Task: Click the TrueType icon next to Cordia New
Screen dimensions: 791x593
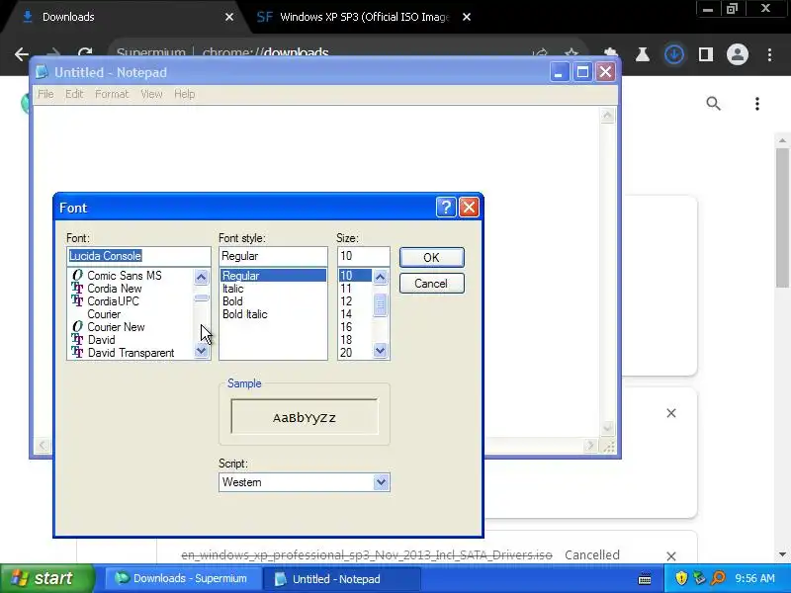Action: point(77,288)
